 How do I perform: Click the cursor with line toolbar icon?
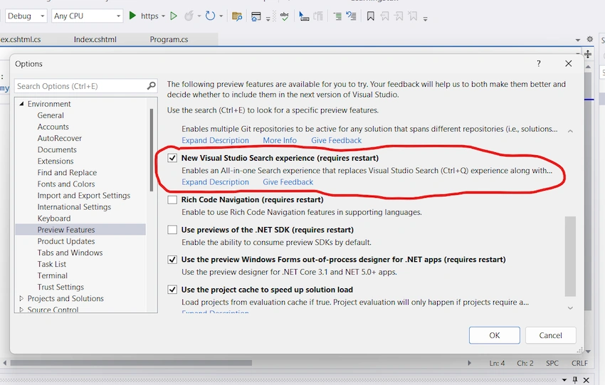pos(304,16)
